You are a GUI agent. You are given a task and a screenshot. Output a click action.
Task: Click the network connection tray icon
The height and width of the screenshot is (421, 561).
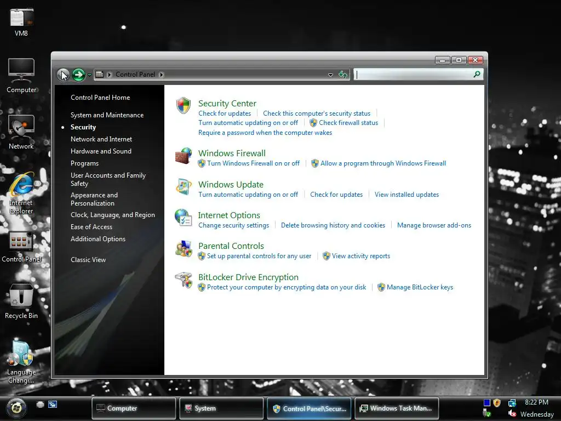[x=512, y=403]
